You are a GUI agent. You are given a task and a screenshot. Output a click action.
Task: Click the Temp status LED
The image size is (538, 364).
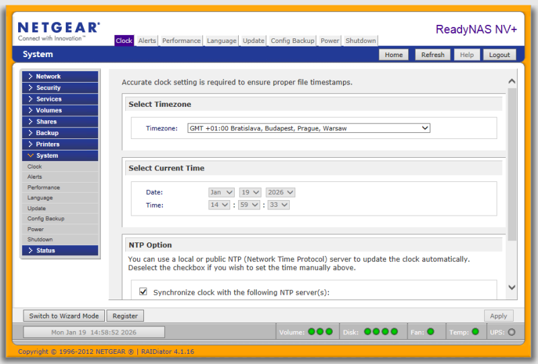tap(475, 332)
